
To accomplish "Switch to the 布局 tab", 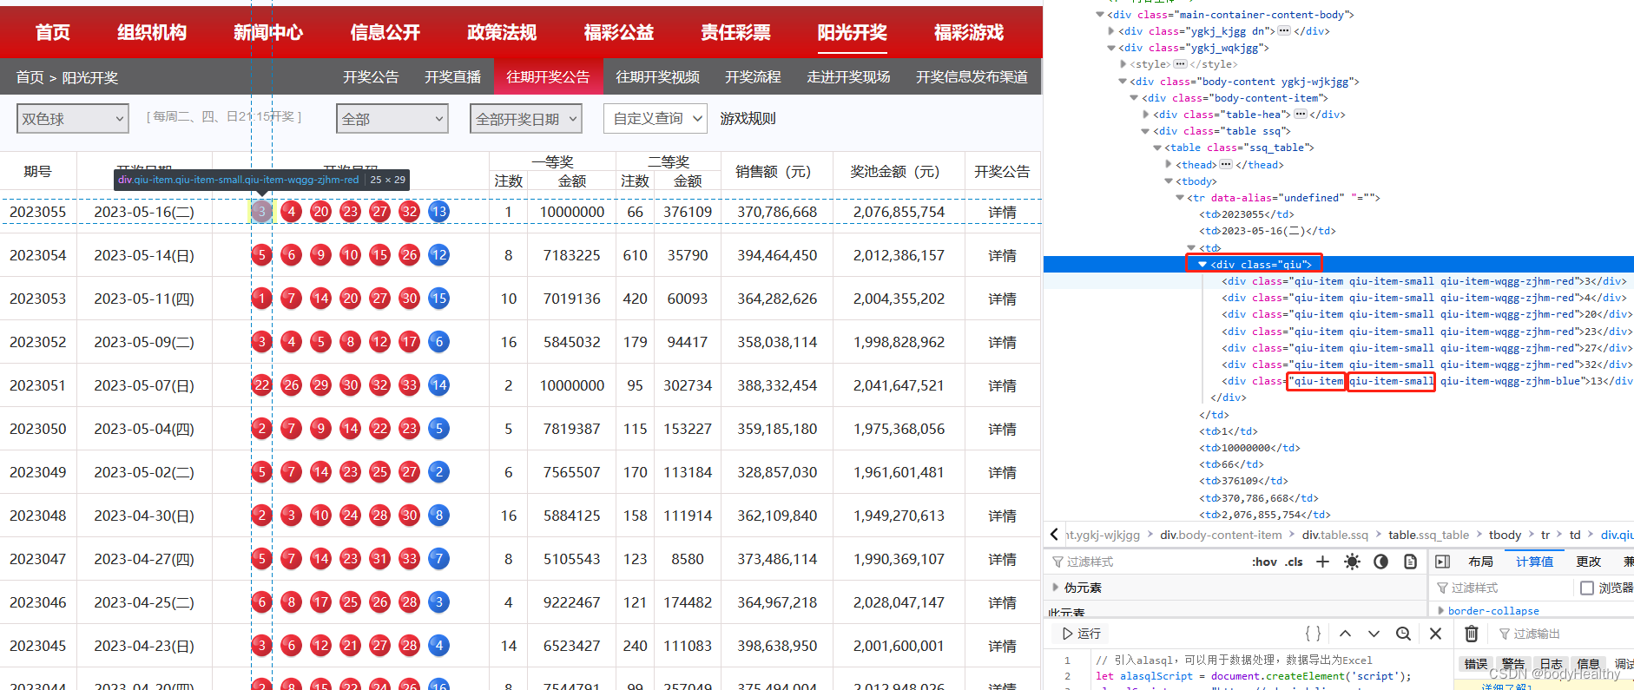I will (x=1480, y=562).
